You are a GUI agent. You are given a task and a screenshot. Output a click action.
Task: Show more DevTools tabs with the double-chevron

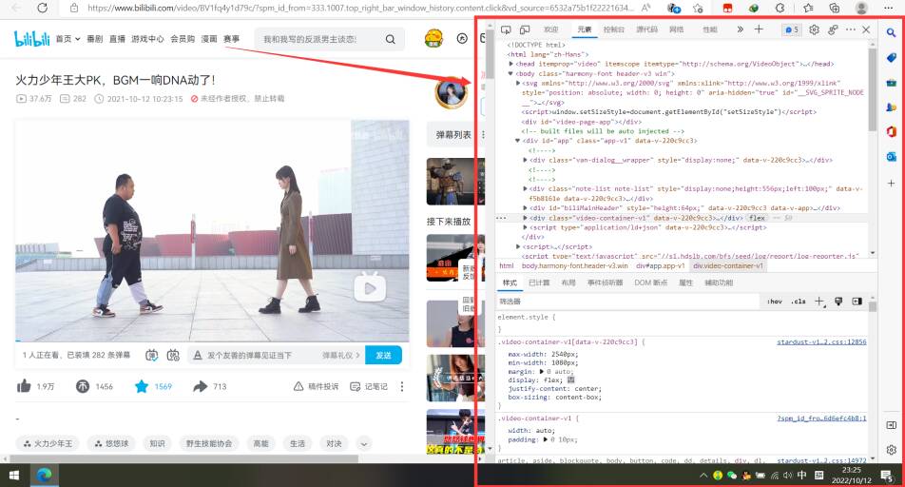point(740,29)
